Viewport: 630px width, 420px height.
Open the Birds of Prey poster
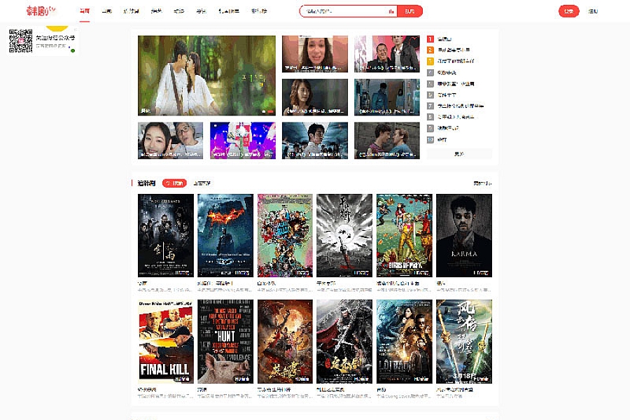[404, 235]
